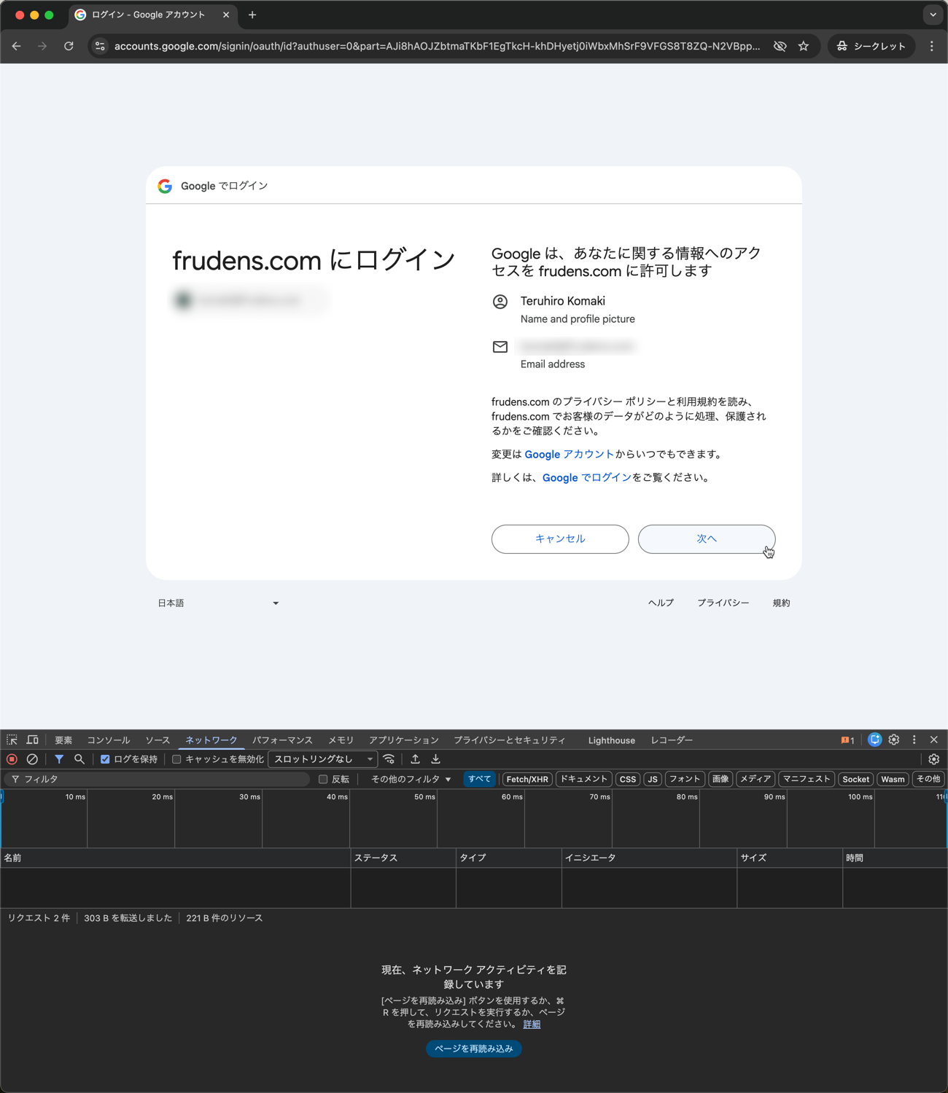Sort requests by the ステータス column header

pos(403,858)
